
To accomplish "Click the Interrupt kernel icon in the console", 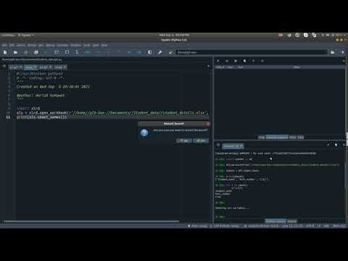I will pyautogui.click(x=328, y=145).
